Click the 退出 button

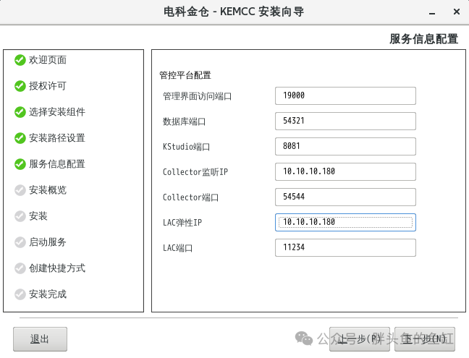pyautogui.click(x=40, y=339)
